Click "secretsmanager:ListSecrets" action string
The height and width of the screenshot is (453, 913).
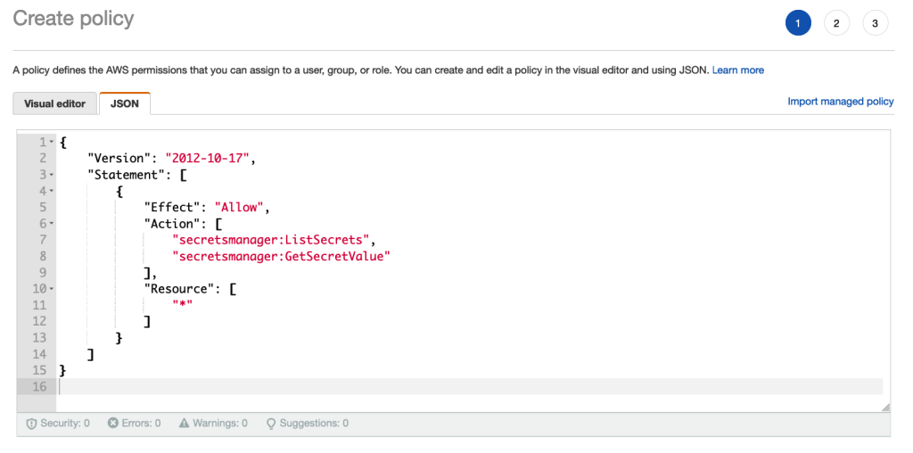271,240
